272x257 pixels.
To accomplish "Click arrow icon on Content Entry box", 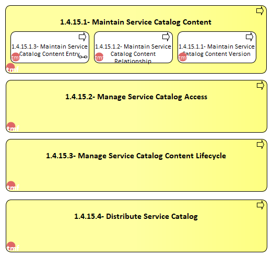I will 82,37.
